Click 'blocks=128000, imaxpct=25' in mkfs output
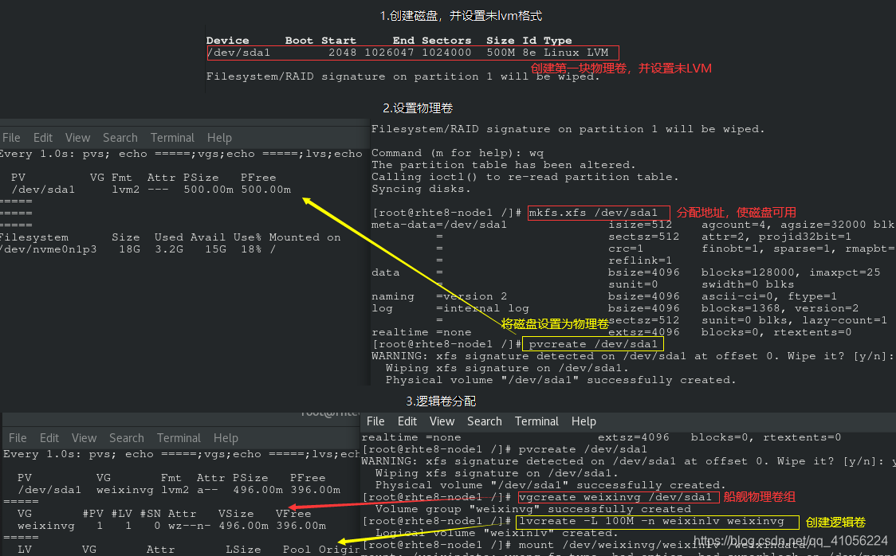 (791, 272)
